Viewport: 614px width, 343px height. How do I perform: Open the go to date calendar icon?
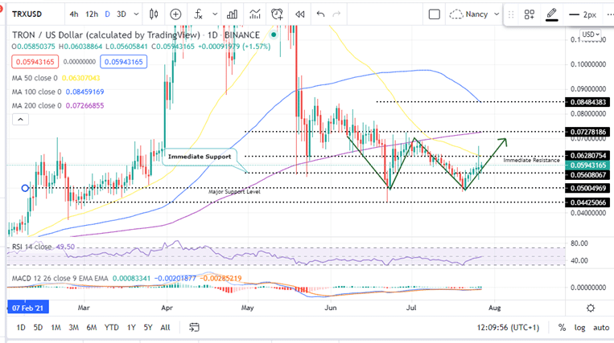(194, 328)
